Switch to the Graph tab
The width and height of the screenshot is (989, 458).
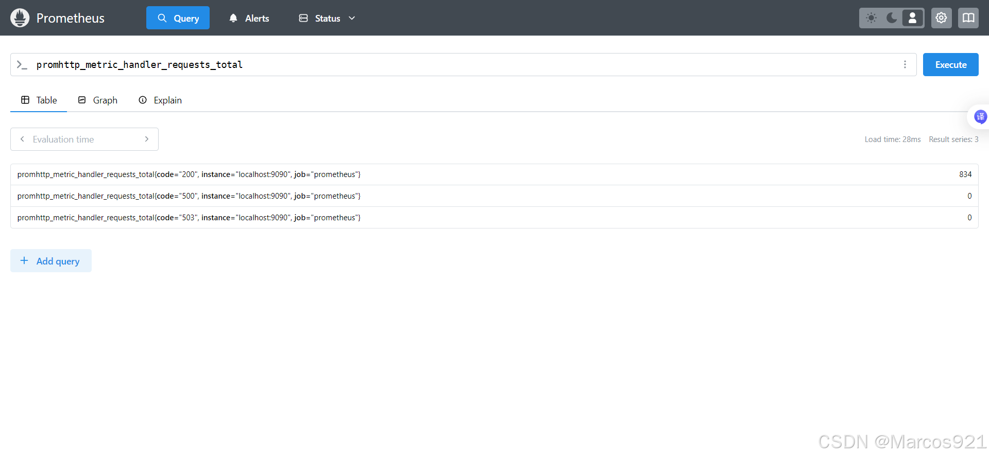[x=97, y=100]
